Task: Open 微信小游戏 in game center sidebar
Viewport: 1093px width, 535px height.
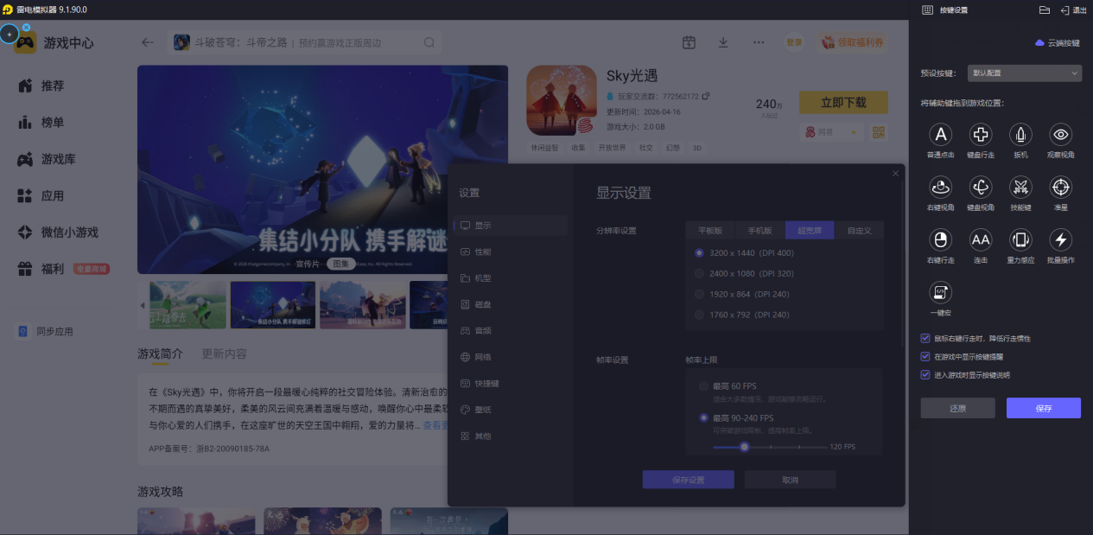Action: [x=58, y=232]
